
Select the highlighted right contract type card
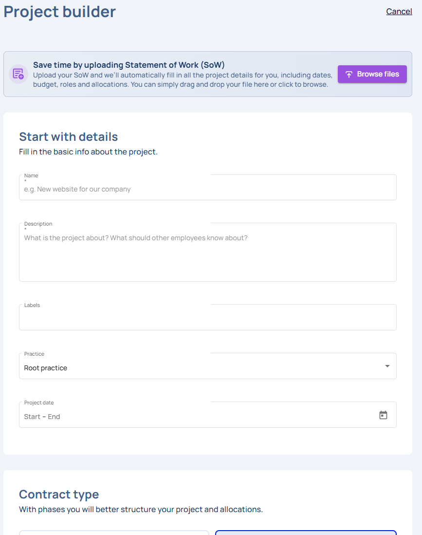click(306, 533)
